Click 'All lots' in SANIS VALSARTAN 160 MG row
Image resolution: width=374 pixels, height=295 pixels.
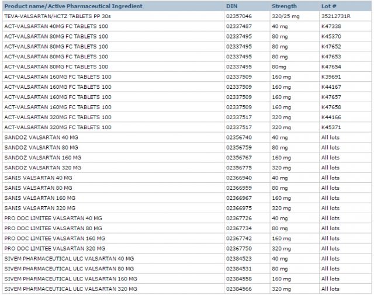pyautogui.click(x=330, y=198)
